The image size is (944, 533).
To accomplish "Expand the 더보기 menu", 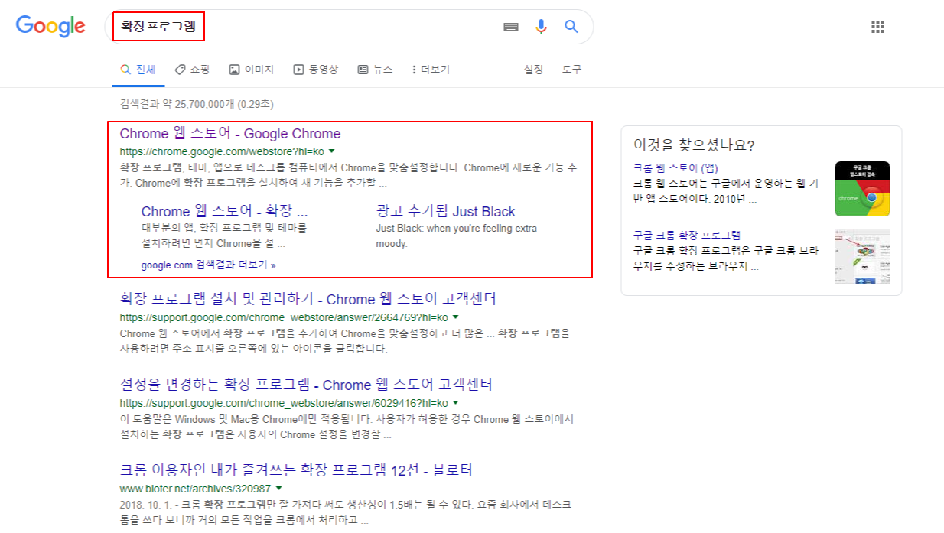I will point(431,70).
